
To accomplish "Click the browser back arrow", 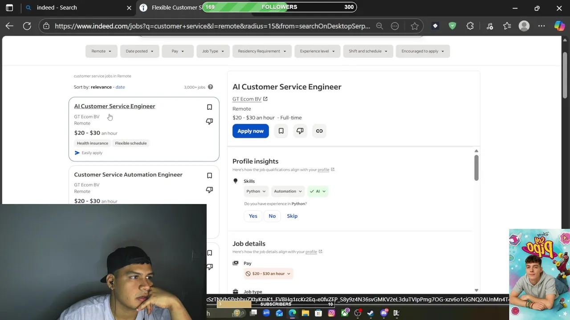I will (9, 26).
